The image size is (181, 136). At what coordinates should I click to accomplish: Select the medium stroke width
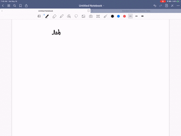(137, 16)
